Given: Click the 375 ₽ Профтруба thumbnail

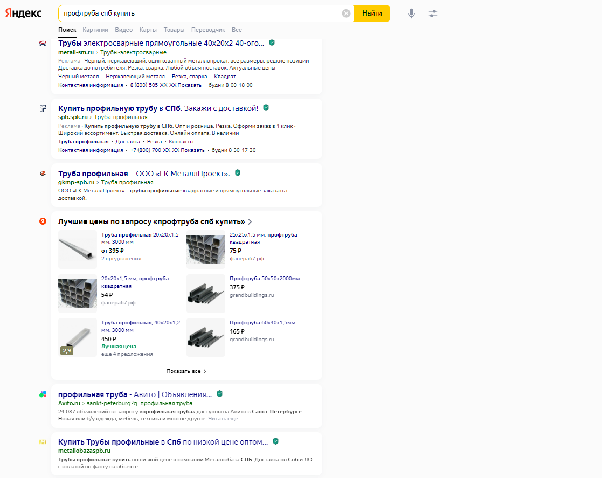Looking at the screenshot, I should [206, 294].
